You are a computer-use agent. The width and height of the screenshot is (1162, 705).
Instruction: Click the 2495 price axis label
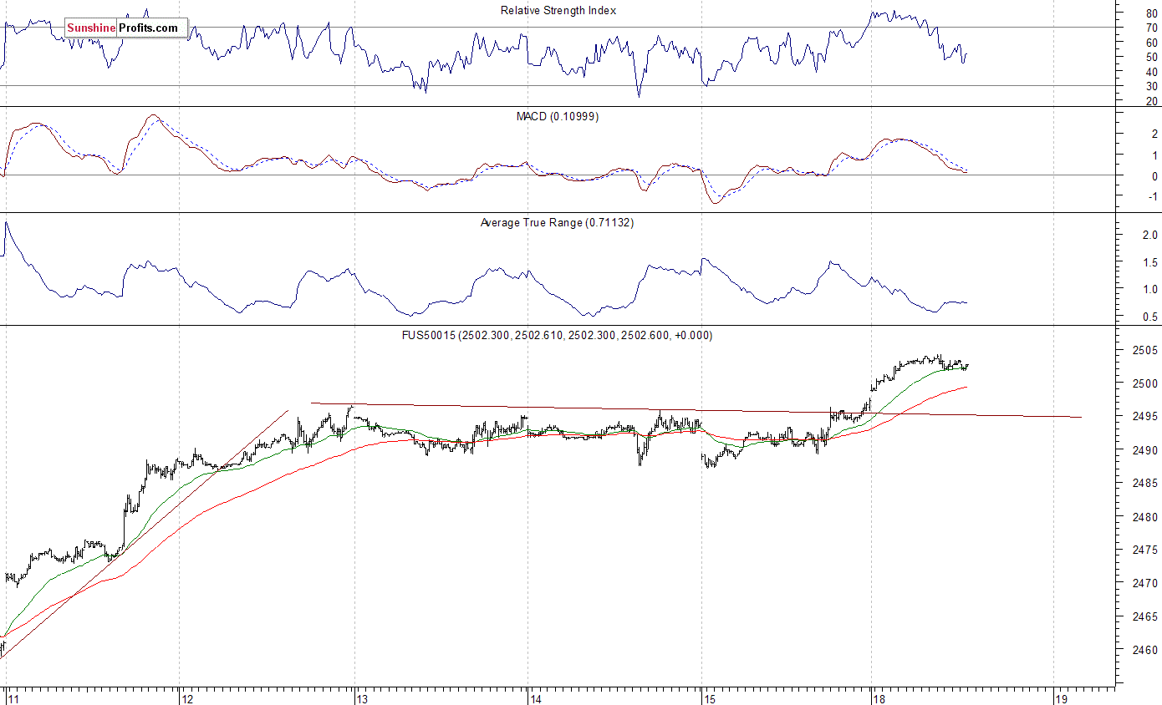[x=1144, y=417]
